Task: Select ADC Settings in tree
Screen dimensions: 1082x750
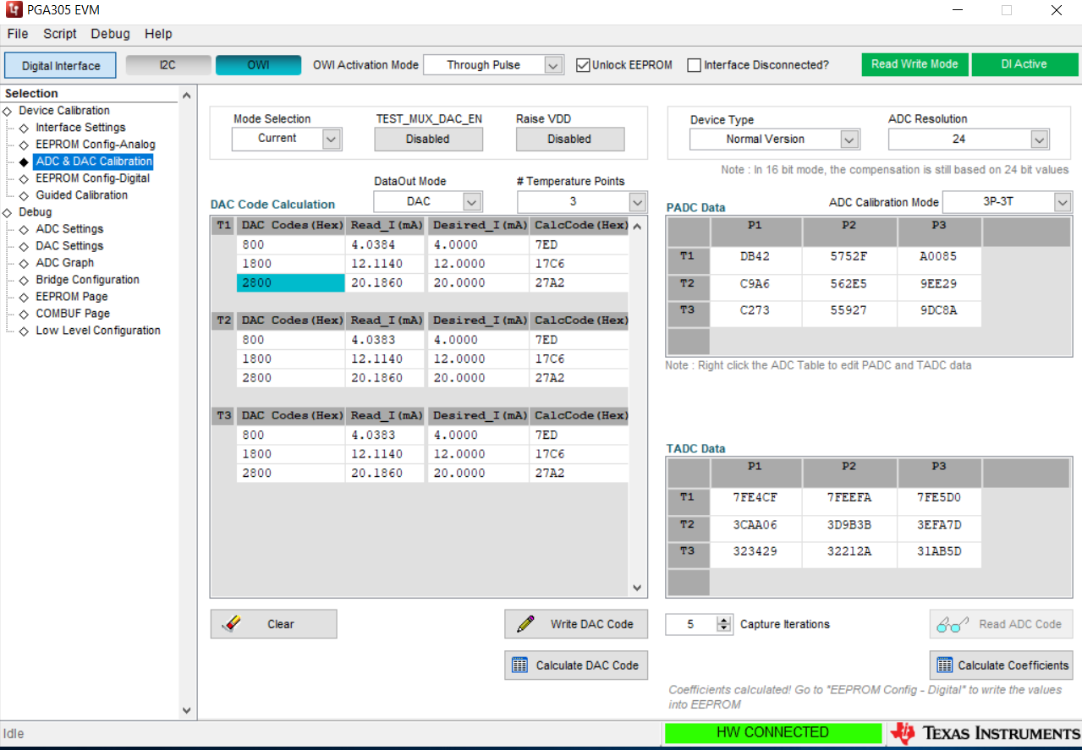Action: pos(69,229)
